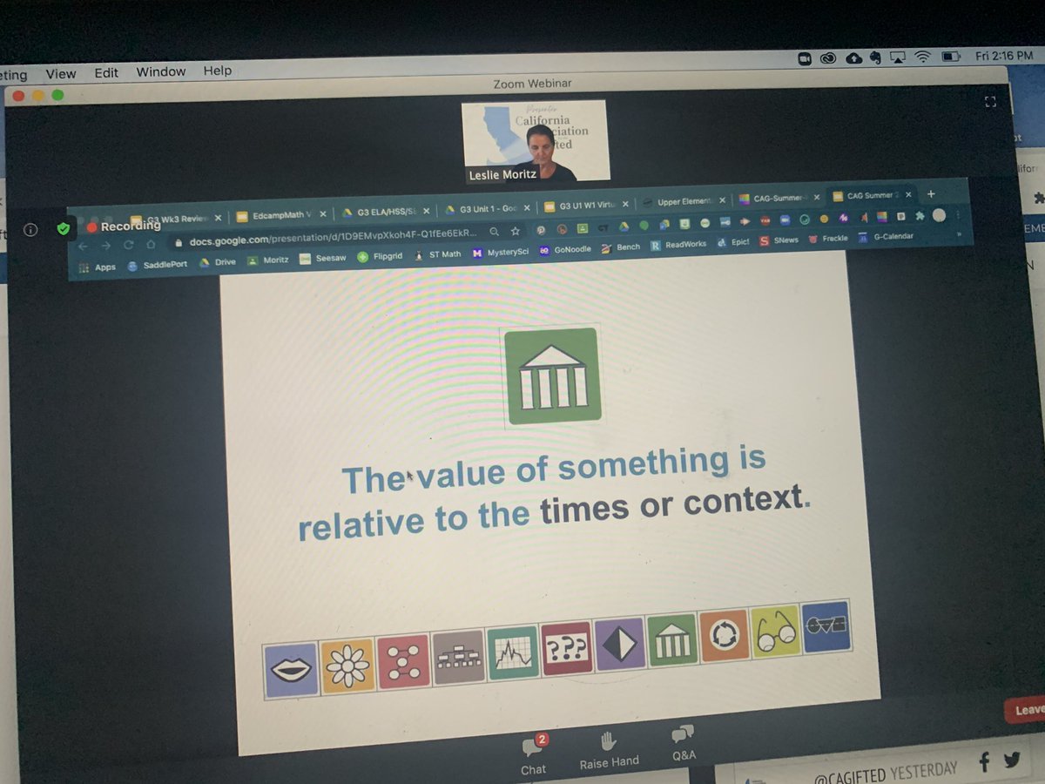Open Drive bookmark
Image resolution: width=1045 pixels, height=784 pixels.
218,261
